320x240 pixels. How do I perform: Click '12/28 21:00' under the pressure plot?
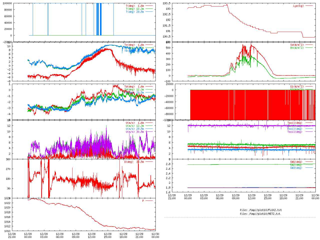pos(12,235)
